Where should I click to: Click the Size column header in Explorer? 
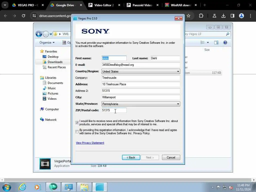(207, 50)
